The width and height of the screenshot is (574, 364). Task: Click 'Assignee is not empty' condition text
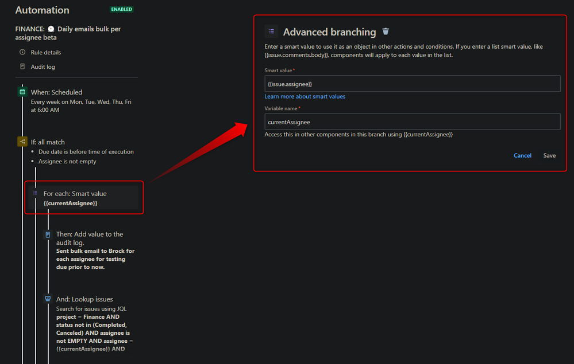(67, 162)
